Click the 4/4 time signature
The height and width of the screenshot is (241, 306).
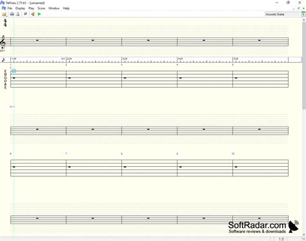[5, 23]
